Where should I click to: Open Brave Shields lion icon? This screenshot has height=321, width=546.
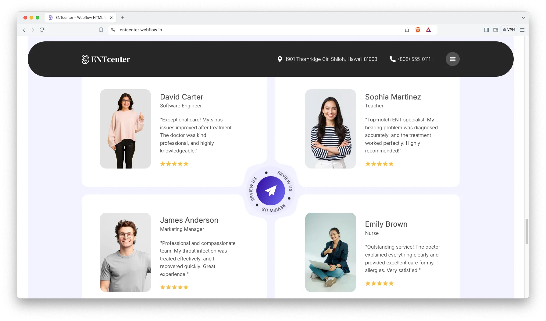[x=418, y=30]
